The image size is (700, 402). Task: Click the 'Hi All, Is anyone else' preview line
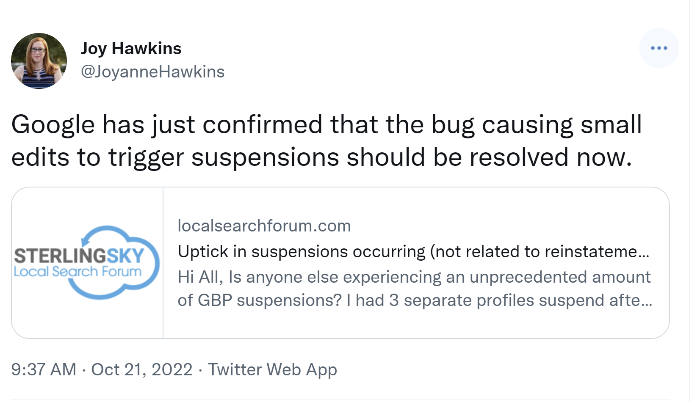tap(414, 277)
